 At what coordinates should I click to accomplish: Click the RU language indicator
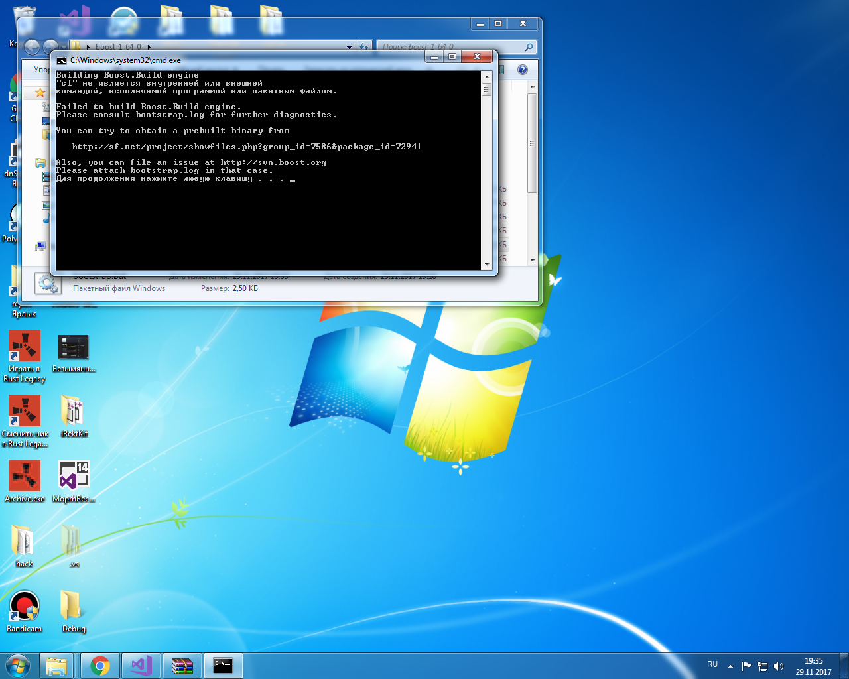(712, 664)
